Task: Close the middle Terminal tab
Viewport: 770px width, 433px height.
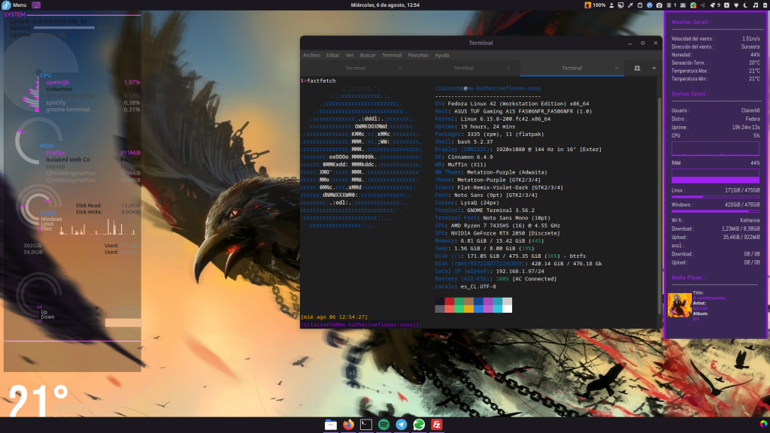Action: point(508,68)
